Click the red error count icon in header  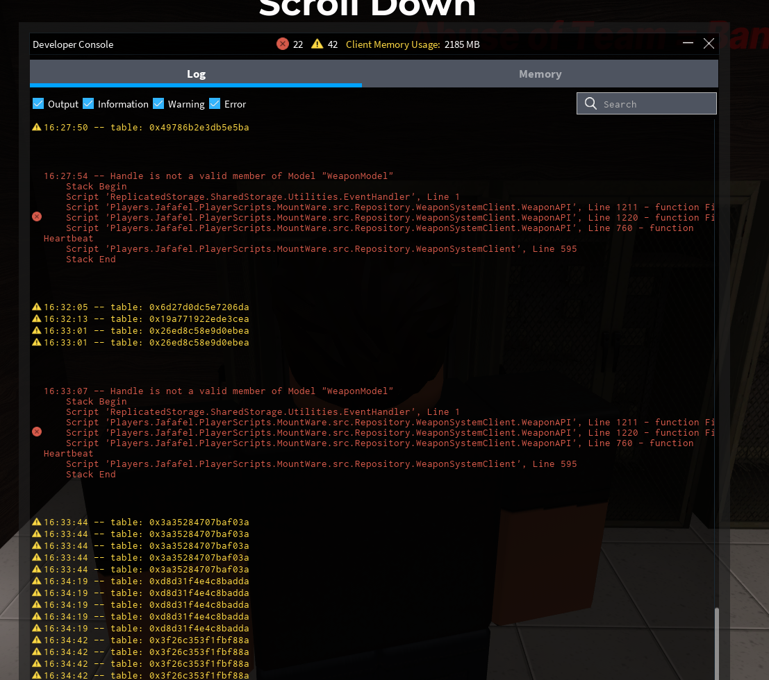click(282, 44)
